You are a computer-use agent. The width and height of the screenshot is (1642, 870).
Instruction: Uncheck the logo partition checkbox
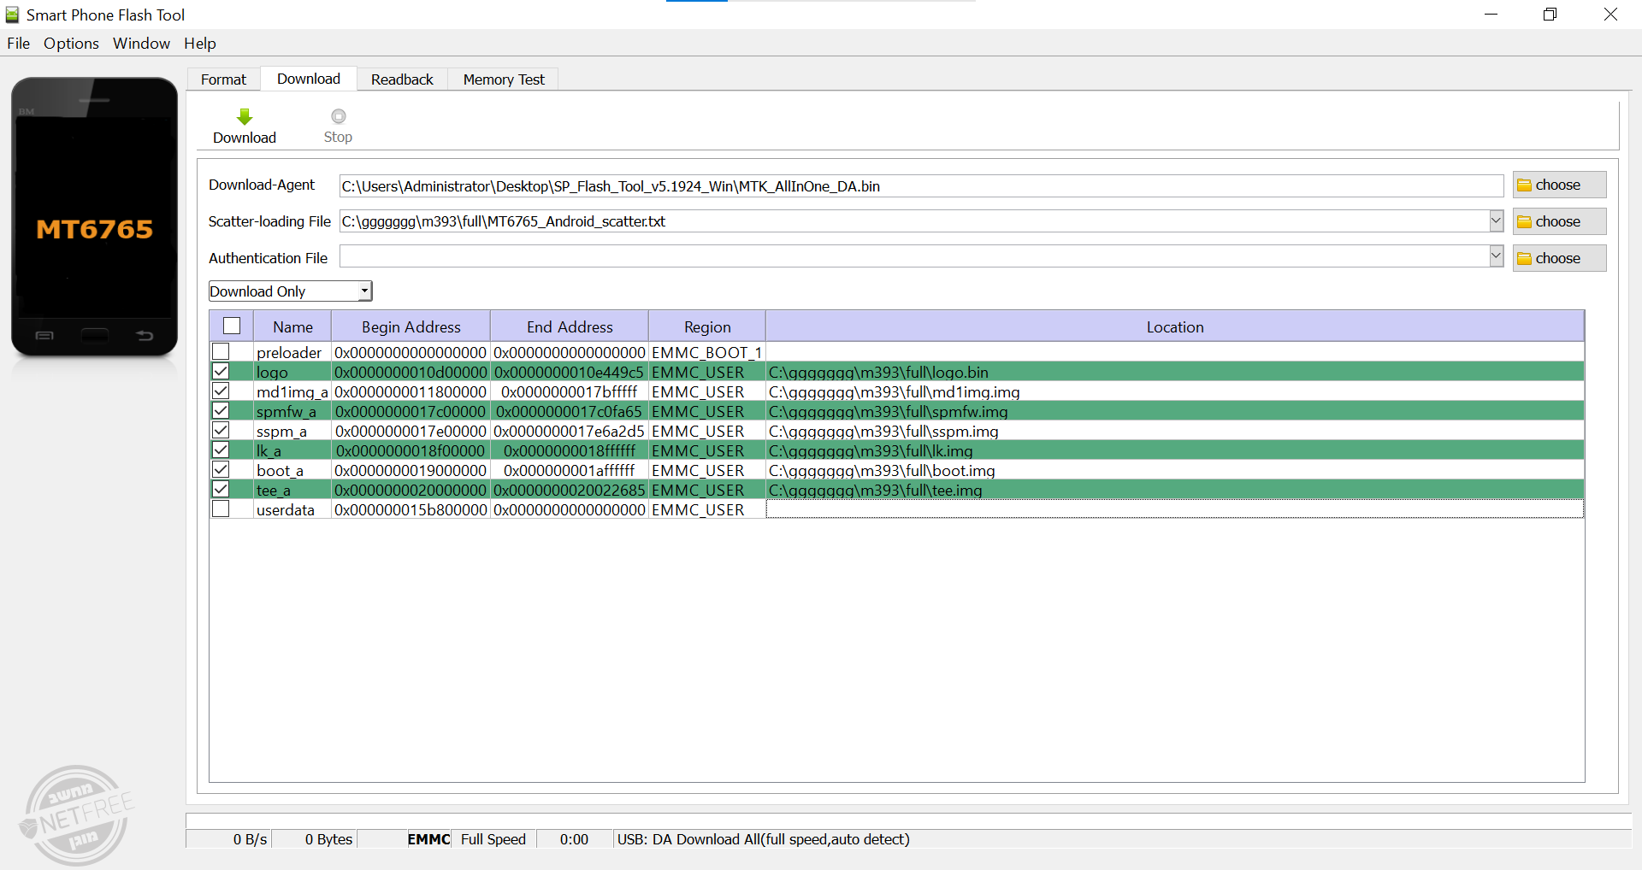point(221,371)
